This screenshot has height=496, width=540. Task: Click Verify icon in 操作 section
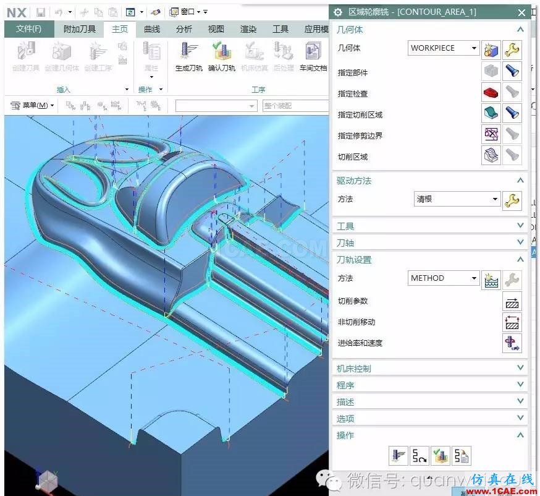pyautogui.click(x=440, y=456)
